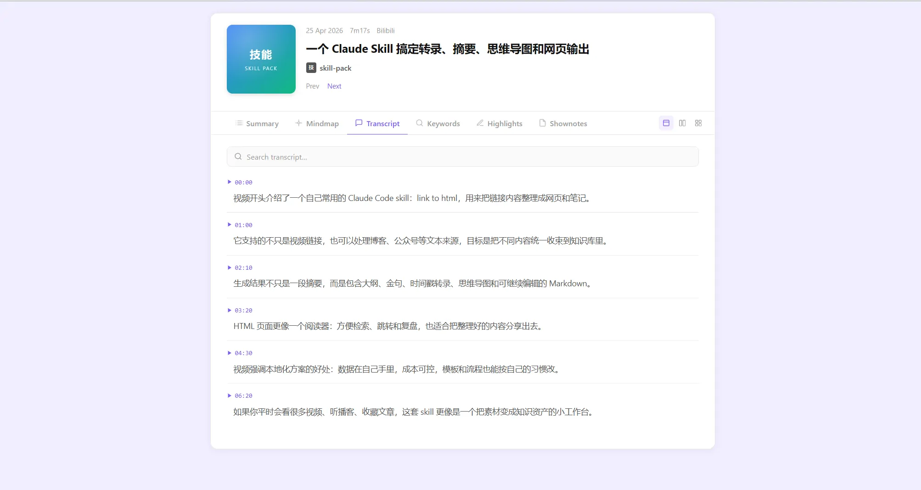Select the transcript line starting with 视频强调本地化方案
The image size is (921, 490).
(397, 369)
